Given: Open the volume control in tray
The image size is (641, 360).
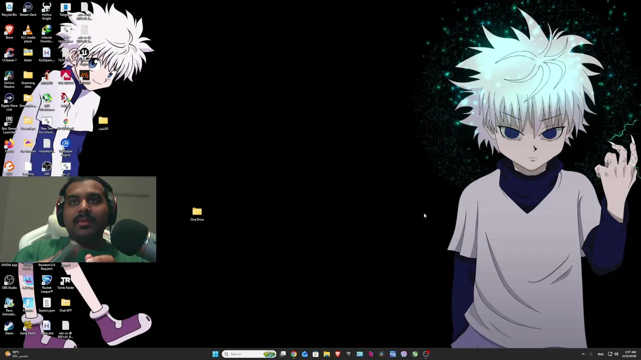Looking at the screenshot, I should [616, 354].
